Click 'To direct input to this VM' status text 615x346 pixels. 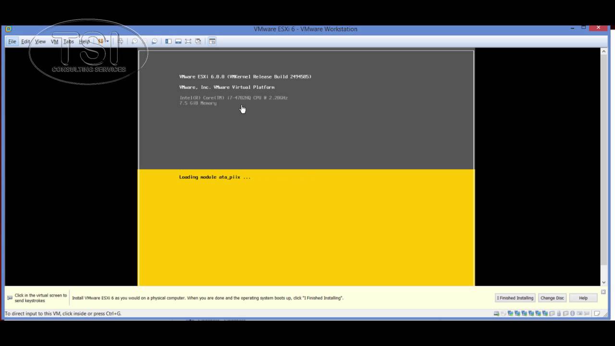63,313
